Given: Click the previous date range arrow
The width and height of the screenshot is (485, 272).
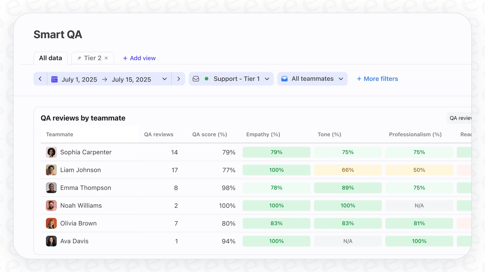Looking at the screenshot, I should (40, 79).
